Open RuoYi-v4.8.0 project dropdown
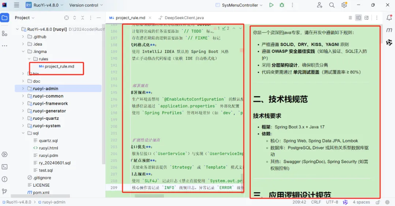Viewport: 395px width, 206px height. 44,5
